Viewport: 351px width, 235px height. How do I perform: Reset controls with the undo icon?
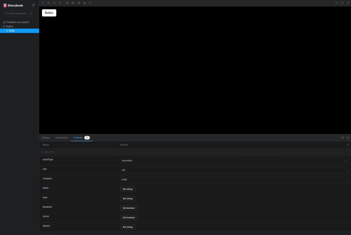pyautogui.click(x=348, y=145)
